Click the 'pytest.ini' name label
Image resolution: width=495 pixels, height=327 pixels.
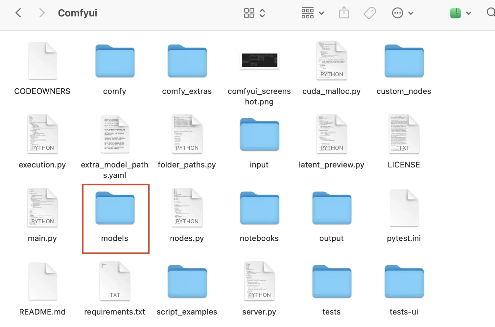404,239
